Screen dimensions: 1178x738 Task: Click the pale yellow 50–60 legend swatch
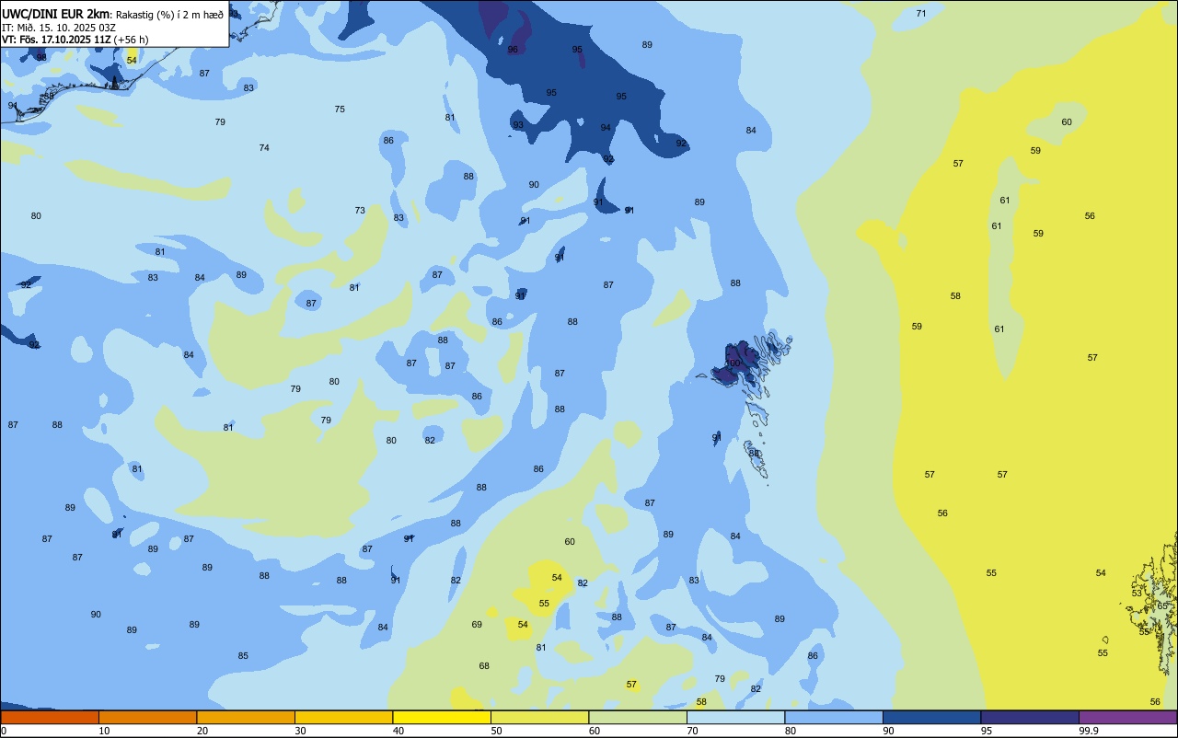(x=539, y=718)
